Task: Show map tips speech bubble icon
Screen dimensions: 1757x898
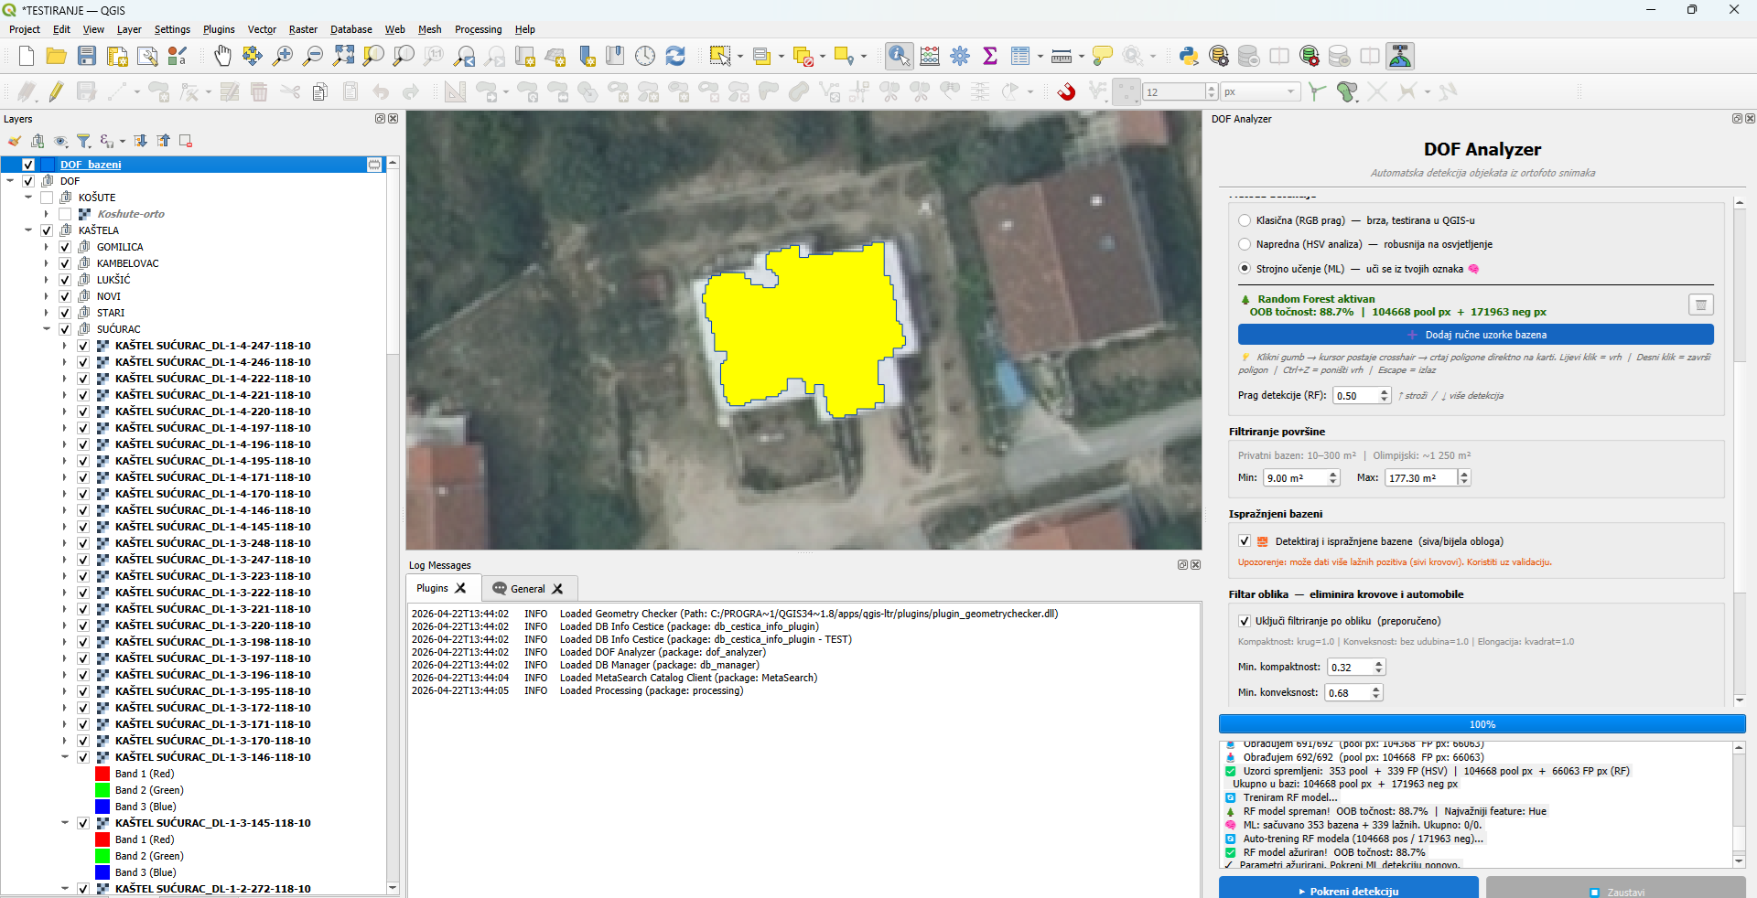Action: (1103, 57)
